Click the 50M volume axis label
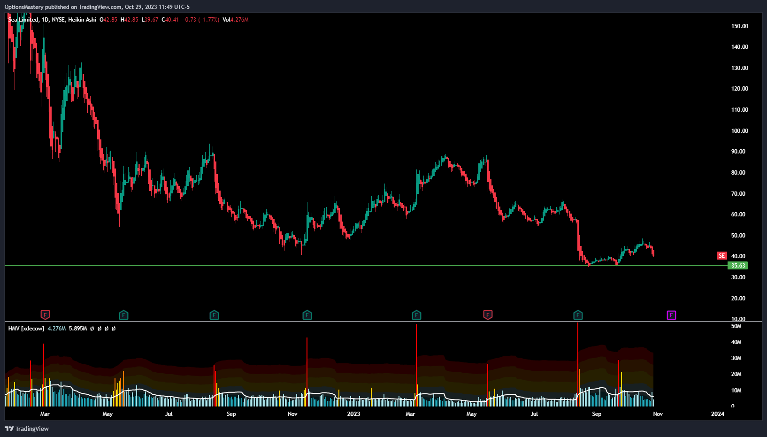This screenshot has height=437, width=767. [x=736, y=326]
